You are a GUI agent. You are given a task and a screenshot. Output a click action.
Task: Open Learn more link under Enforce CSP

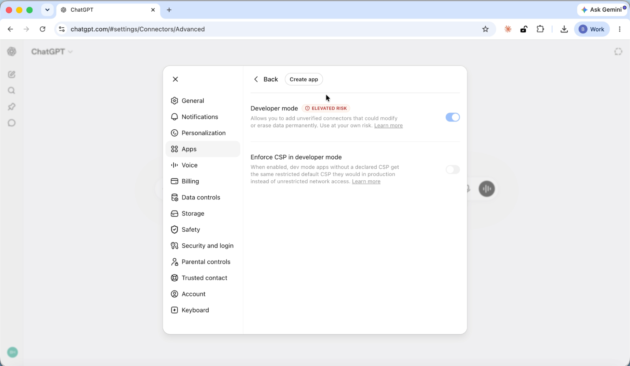[x=366, y=182]
